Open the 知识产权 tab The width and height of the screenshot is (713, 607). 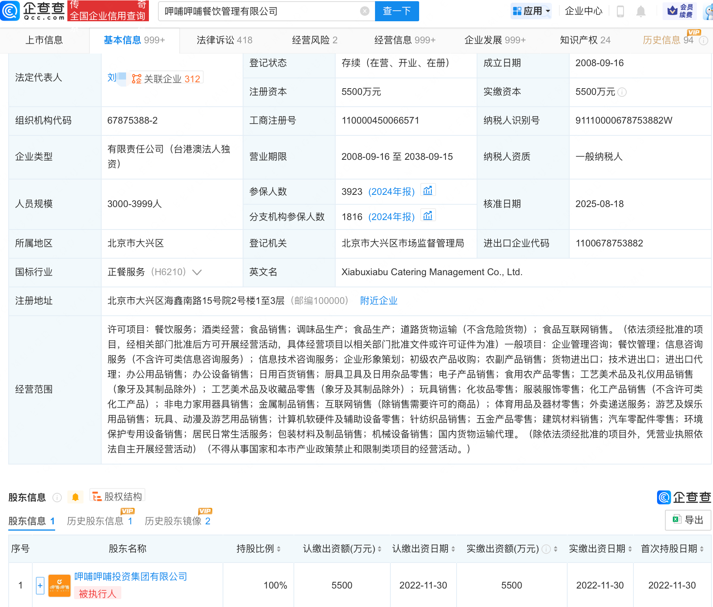(585, 40)
